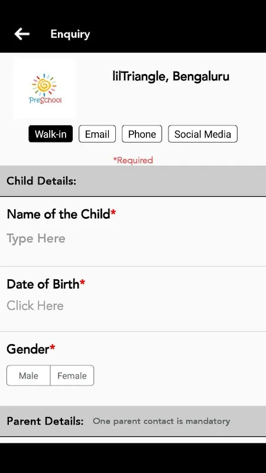This screenshot has width=266, height=473.
Task: Choose Phone as the enquiry source
Action: [x=142, y=134]
